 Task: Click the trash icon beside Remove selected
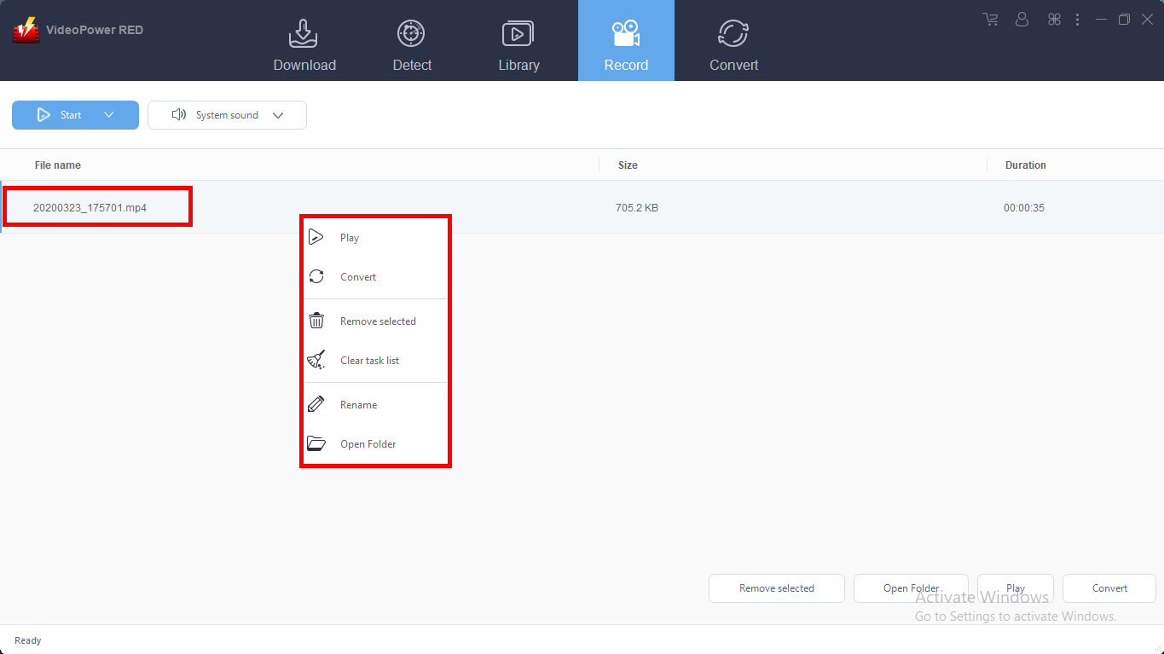click(316, 321)
